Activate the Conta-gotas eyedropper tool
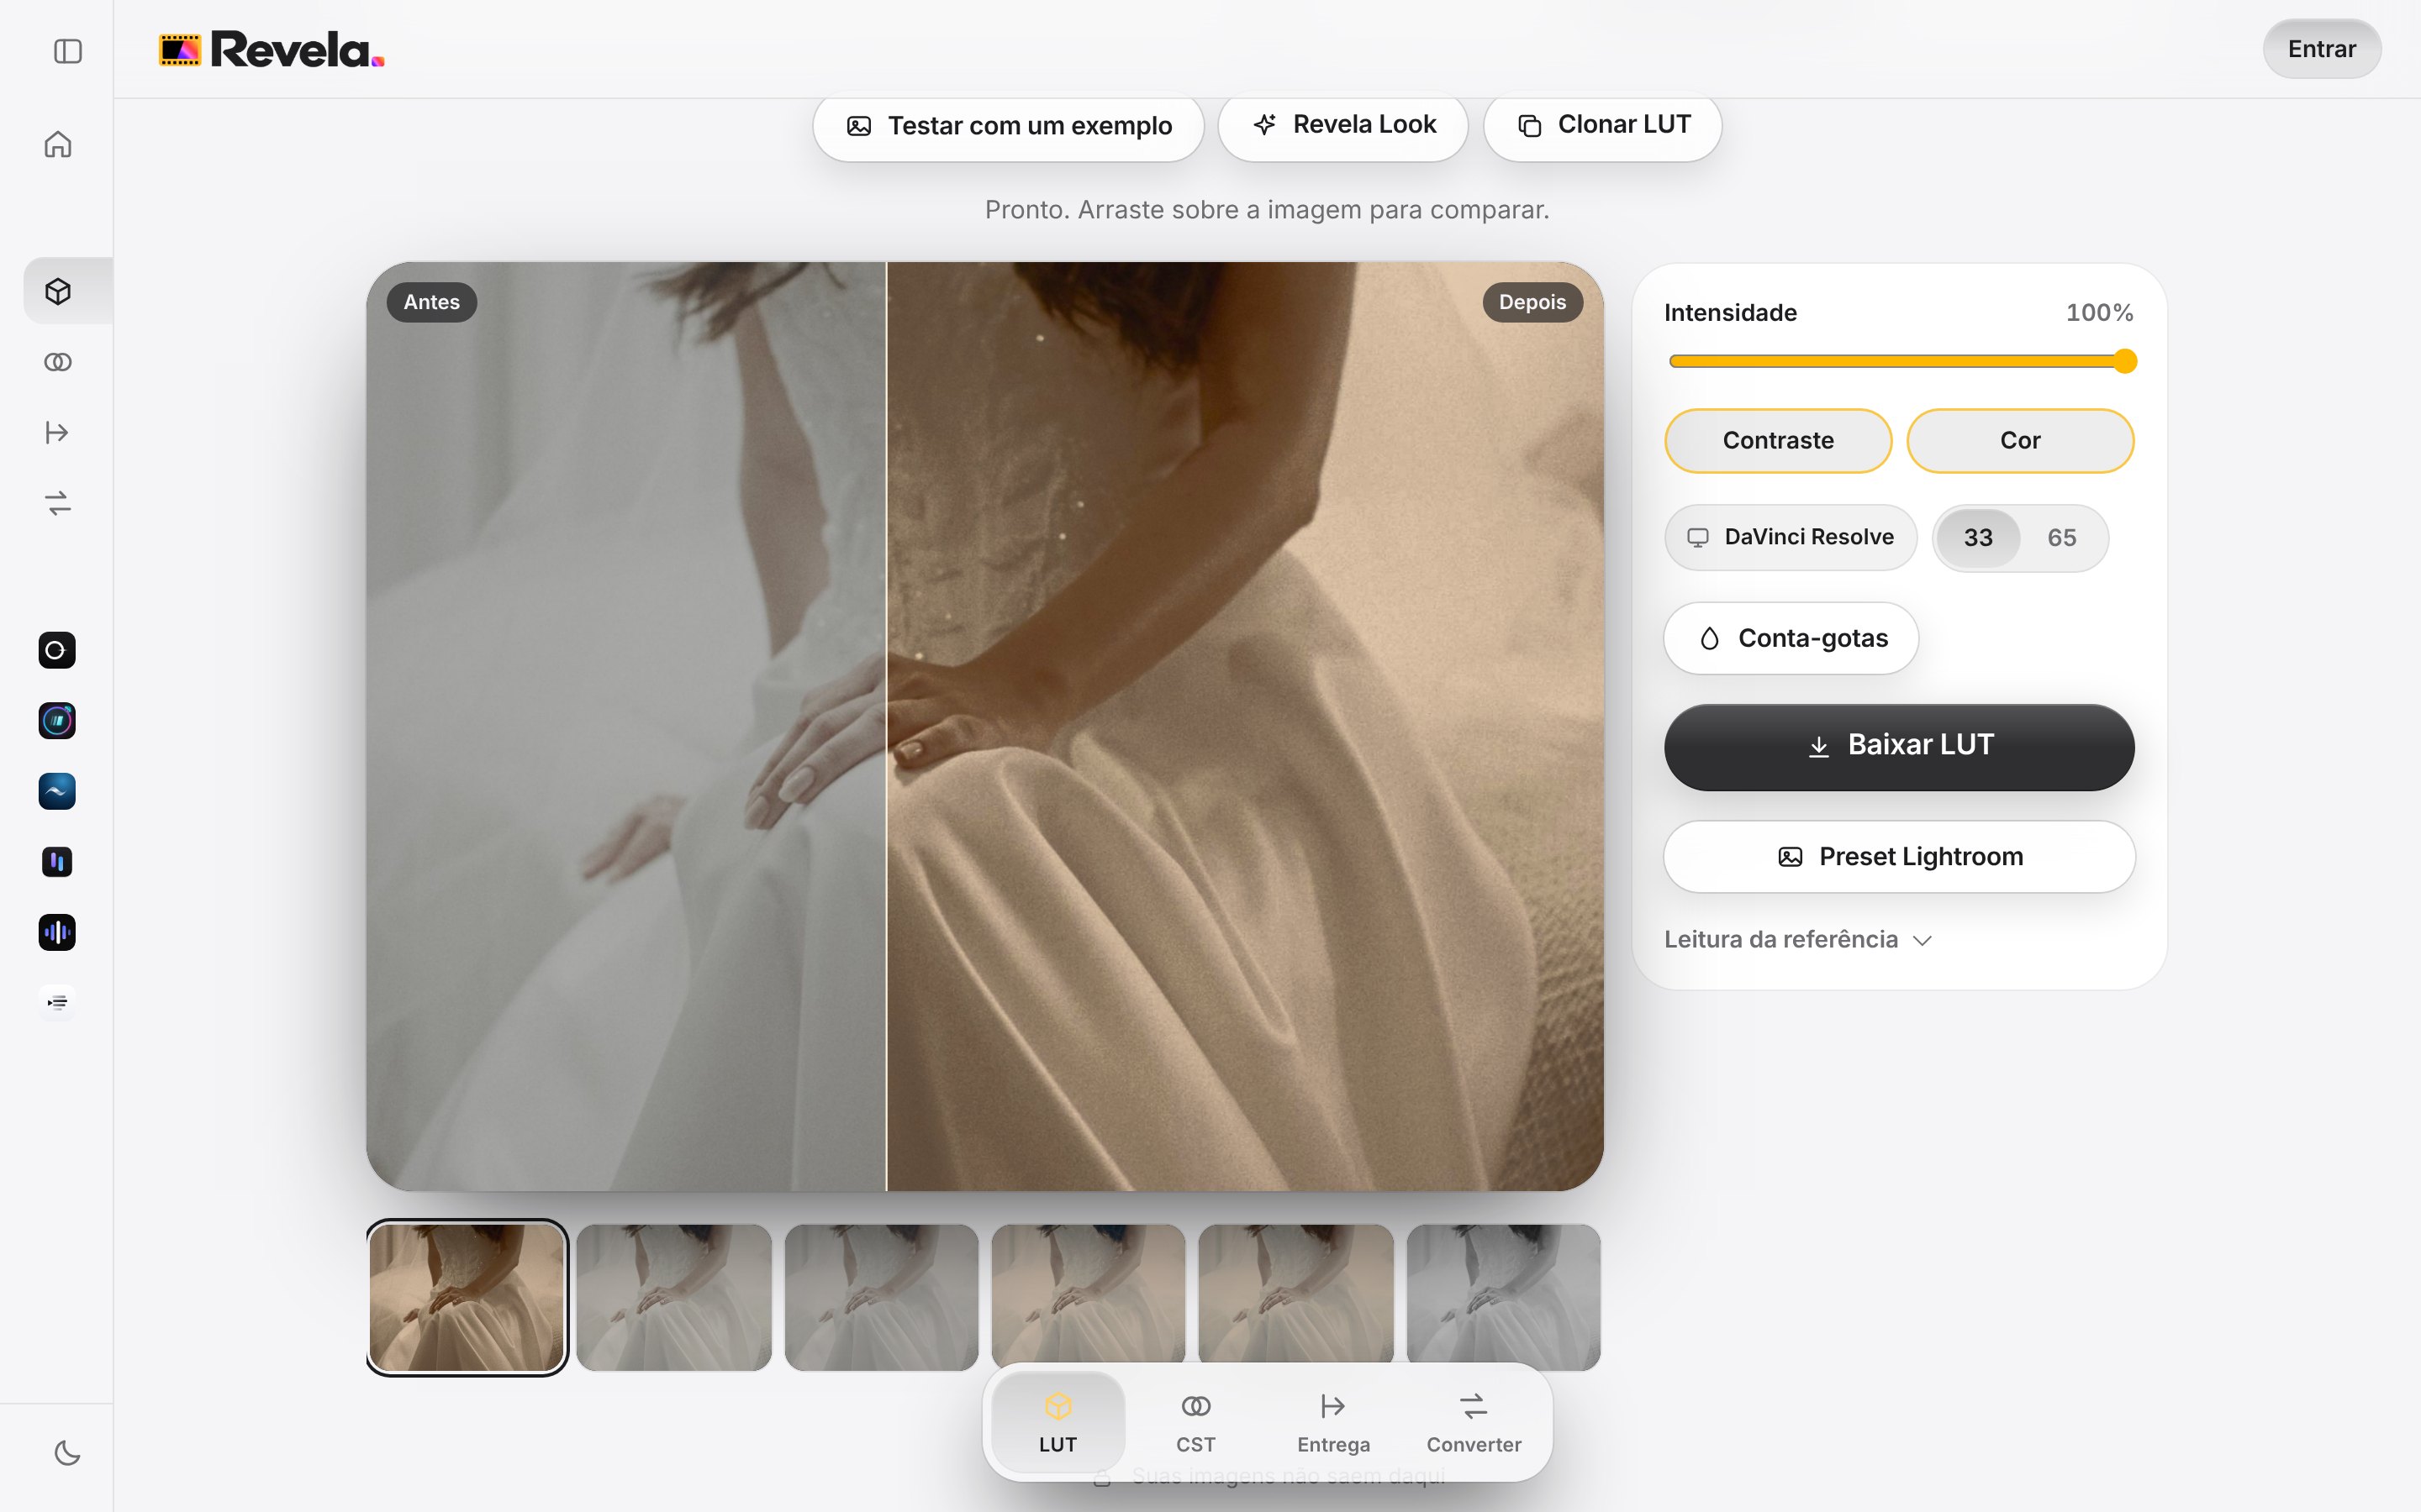This screenshot has width=2421, height=1512. [1791, 638]
